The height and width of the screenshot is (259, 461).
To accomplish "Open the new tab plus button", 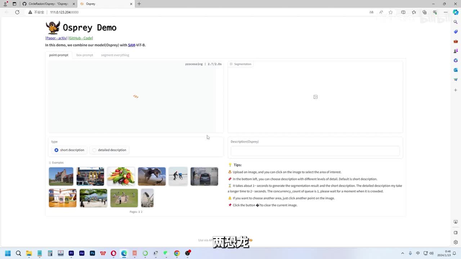I will 139,4.
